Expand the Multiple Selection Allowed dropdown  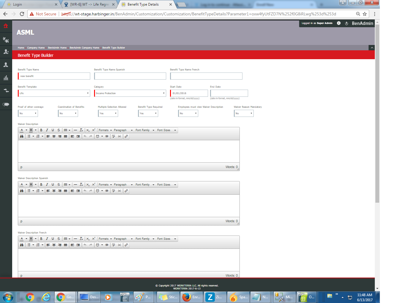[x=108, y=113]
